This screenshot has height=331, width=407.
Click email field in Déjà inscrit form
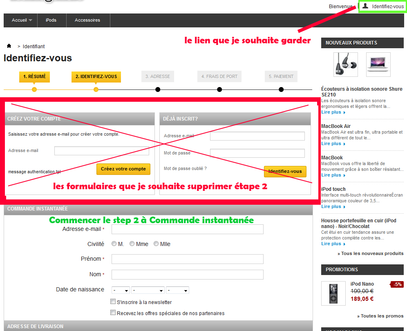point(257,136)
